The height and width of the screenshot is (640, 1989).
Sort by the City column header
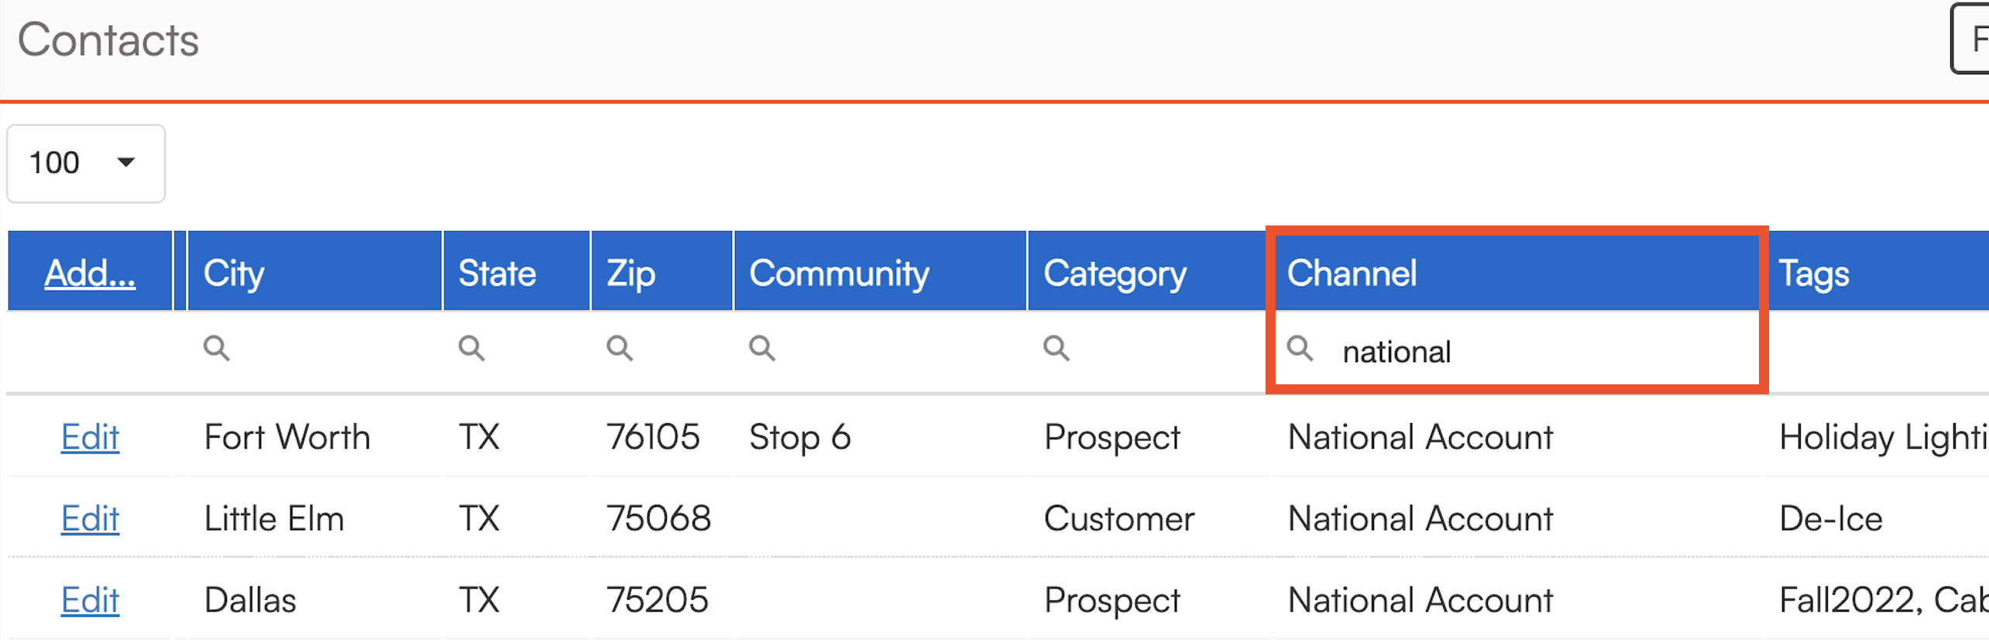(234, 273)
